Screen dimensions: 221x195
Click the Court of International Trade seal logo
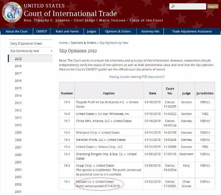click(x=12, y=13)
